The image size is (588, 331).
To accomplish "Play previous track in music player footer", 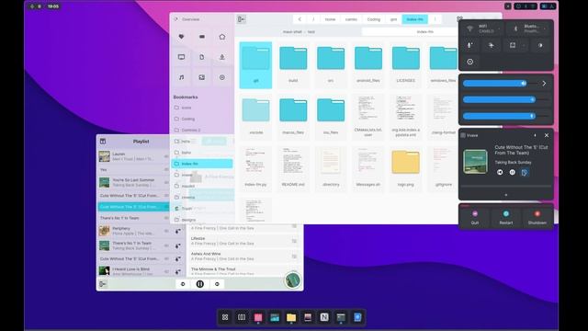I will click(183, 284).
